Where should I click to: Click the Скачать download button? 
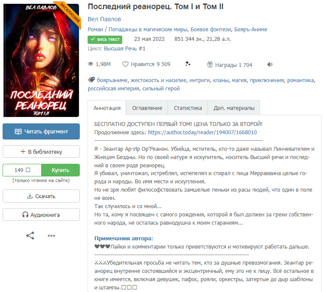[41, 196]
